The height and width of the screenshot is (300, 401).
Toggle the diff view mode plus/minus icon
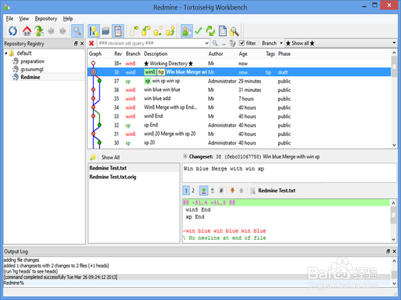(x=204, y=191)
